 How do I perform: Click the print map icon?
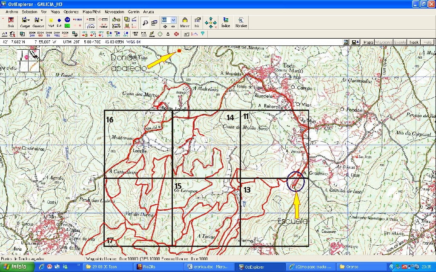tap(75, 34)
